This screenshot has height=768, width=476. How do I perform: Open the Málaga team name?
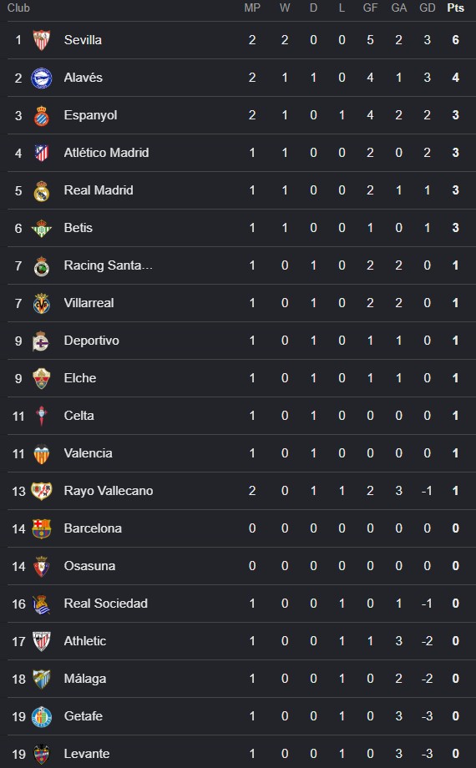(x=85, y=679)
